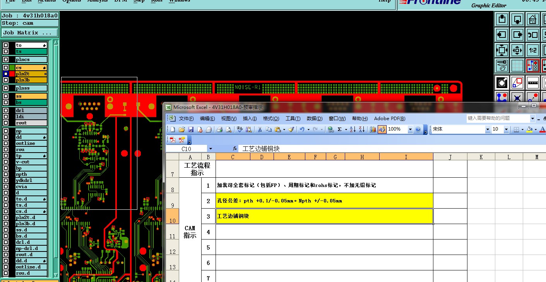Screen dimensions: 546x282
Task: Toggle checkbox for layer 'plncs'
Action: click(6, 59)
